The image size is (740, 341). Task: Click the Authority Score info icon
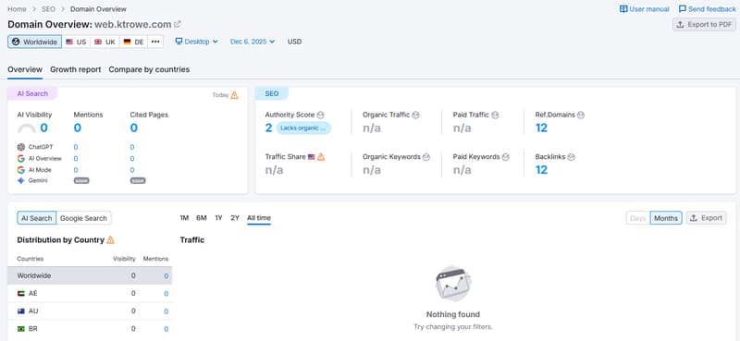(x=320, y=115)
